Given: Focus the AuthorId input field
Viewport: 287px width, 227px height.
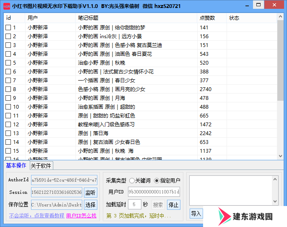Looking at the screenshot, I should pyautogui.click(x=64, y=180).
